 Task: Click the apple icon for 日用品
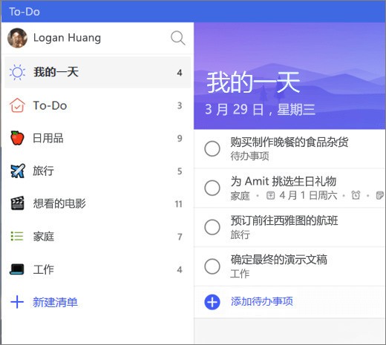17,138
